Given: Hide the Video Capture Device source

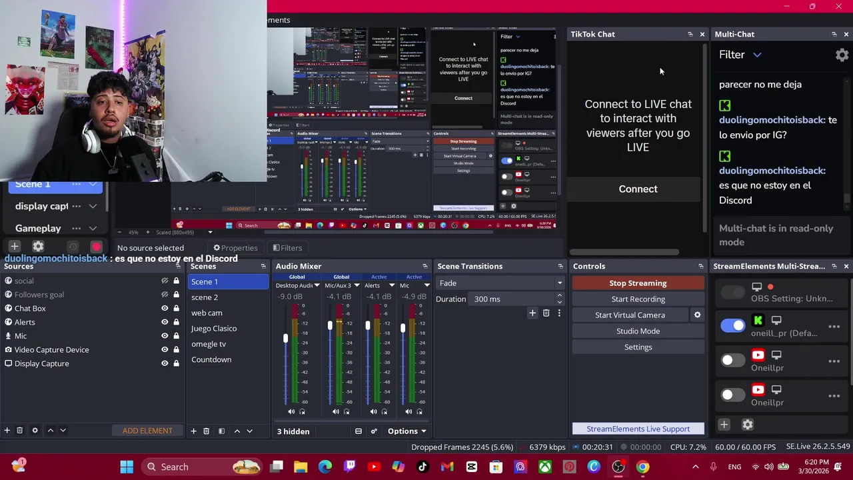Looking at the screenshot, I should pos(165,349).
